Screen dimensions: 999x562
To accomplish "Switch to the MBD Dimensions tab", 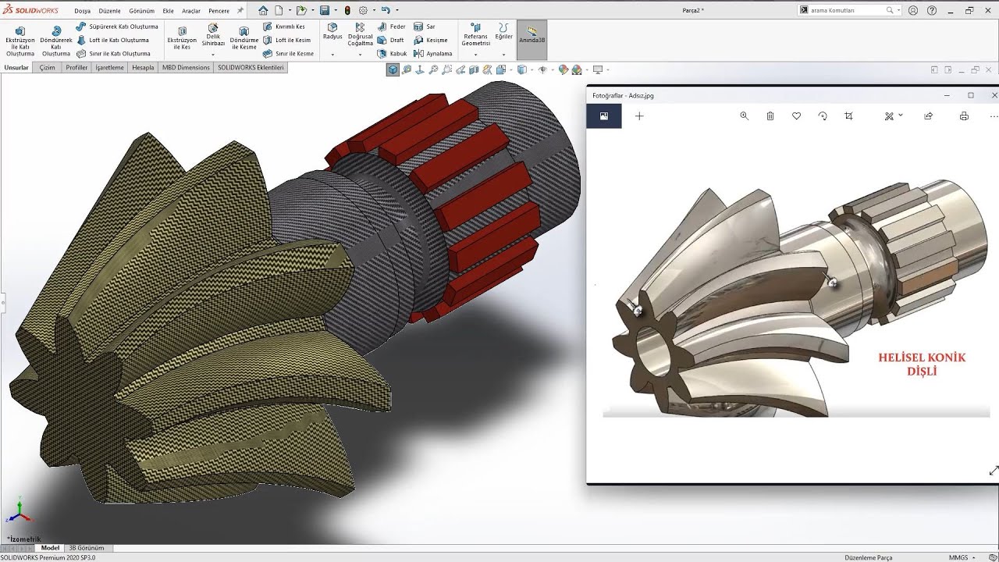I will coord(186,68).
